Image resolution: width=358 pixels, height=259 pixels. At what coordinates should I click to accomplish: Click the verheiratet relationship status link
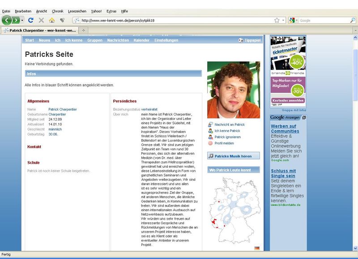click(x=149, y=109)
